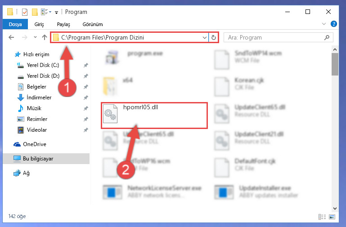Open recent locations dropdown arrow

click(35, 37)
